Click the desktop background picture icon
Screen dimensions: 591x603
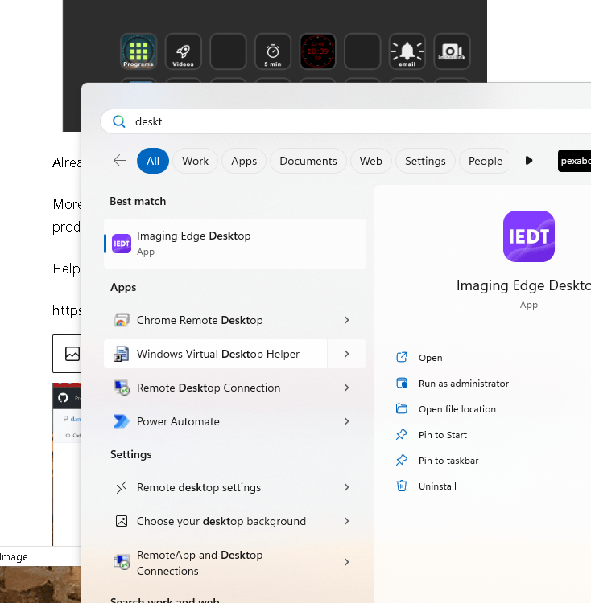click(122, 521)
